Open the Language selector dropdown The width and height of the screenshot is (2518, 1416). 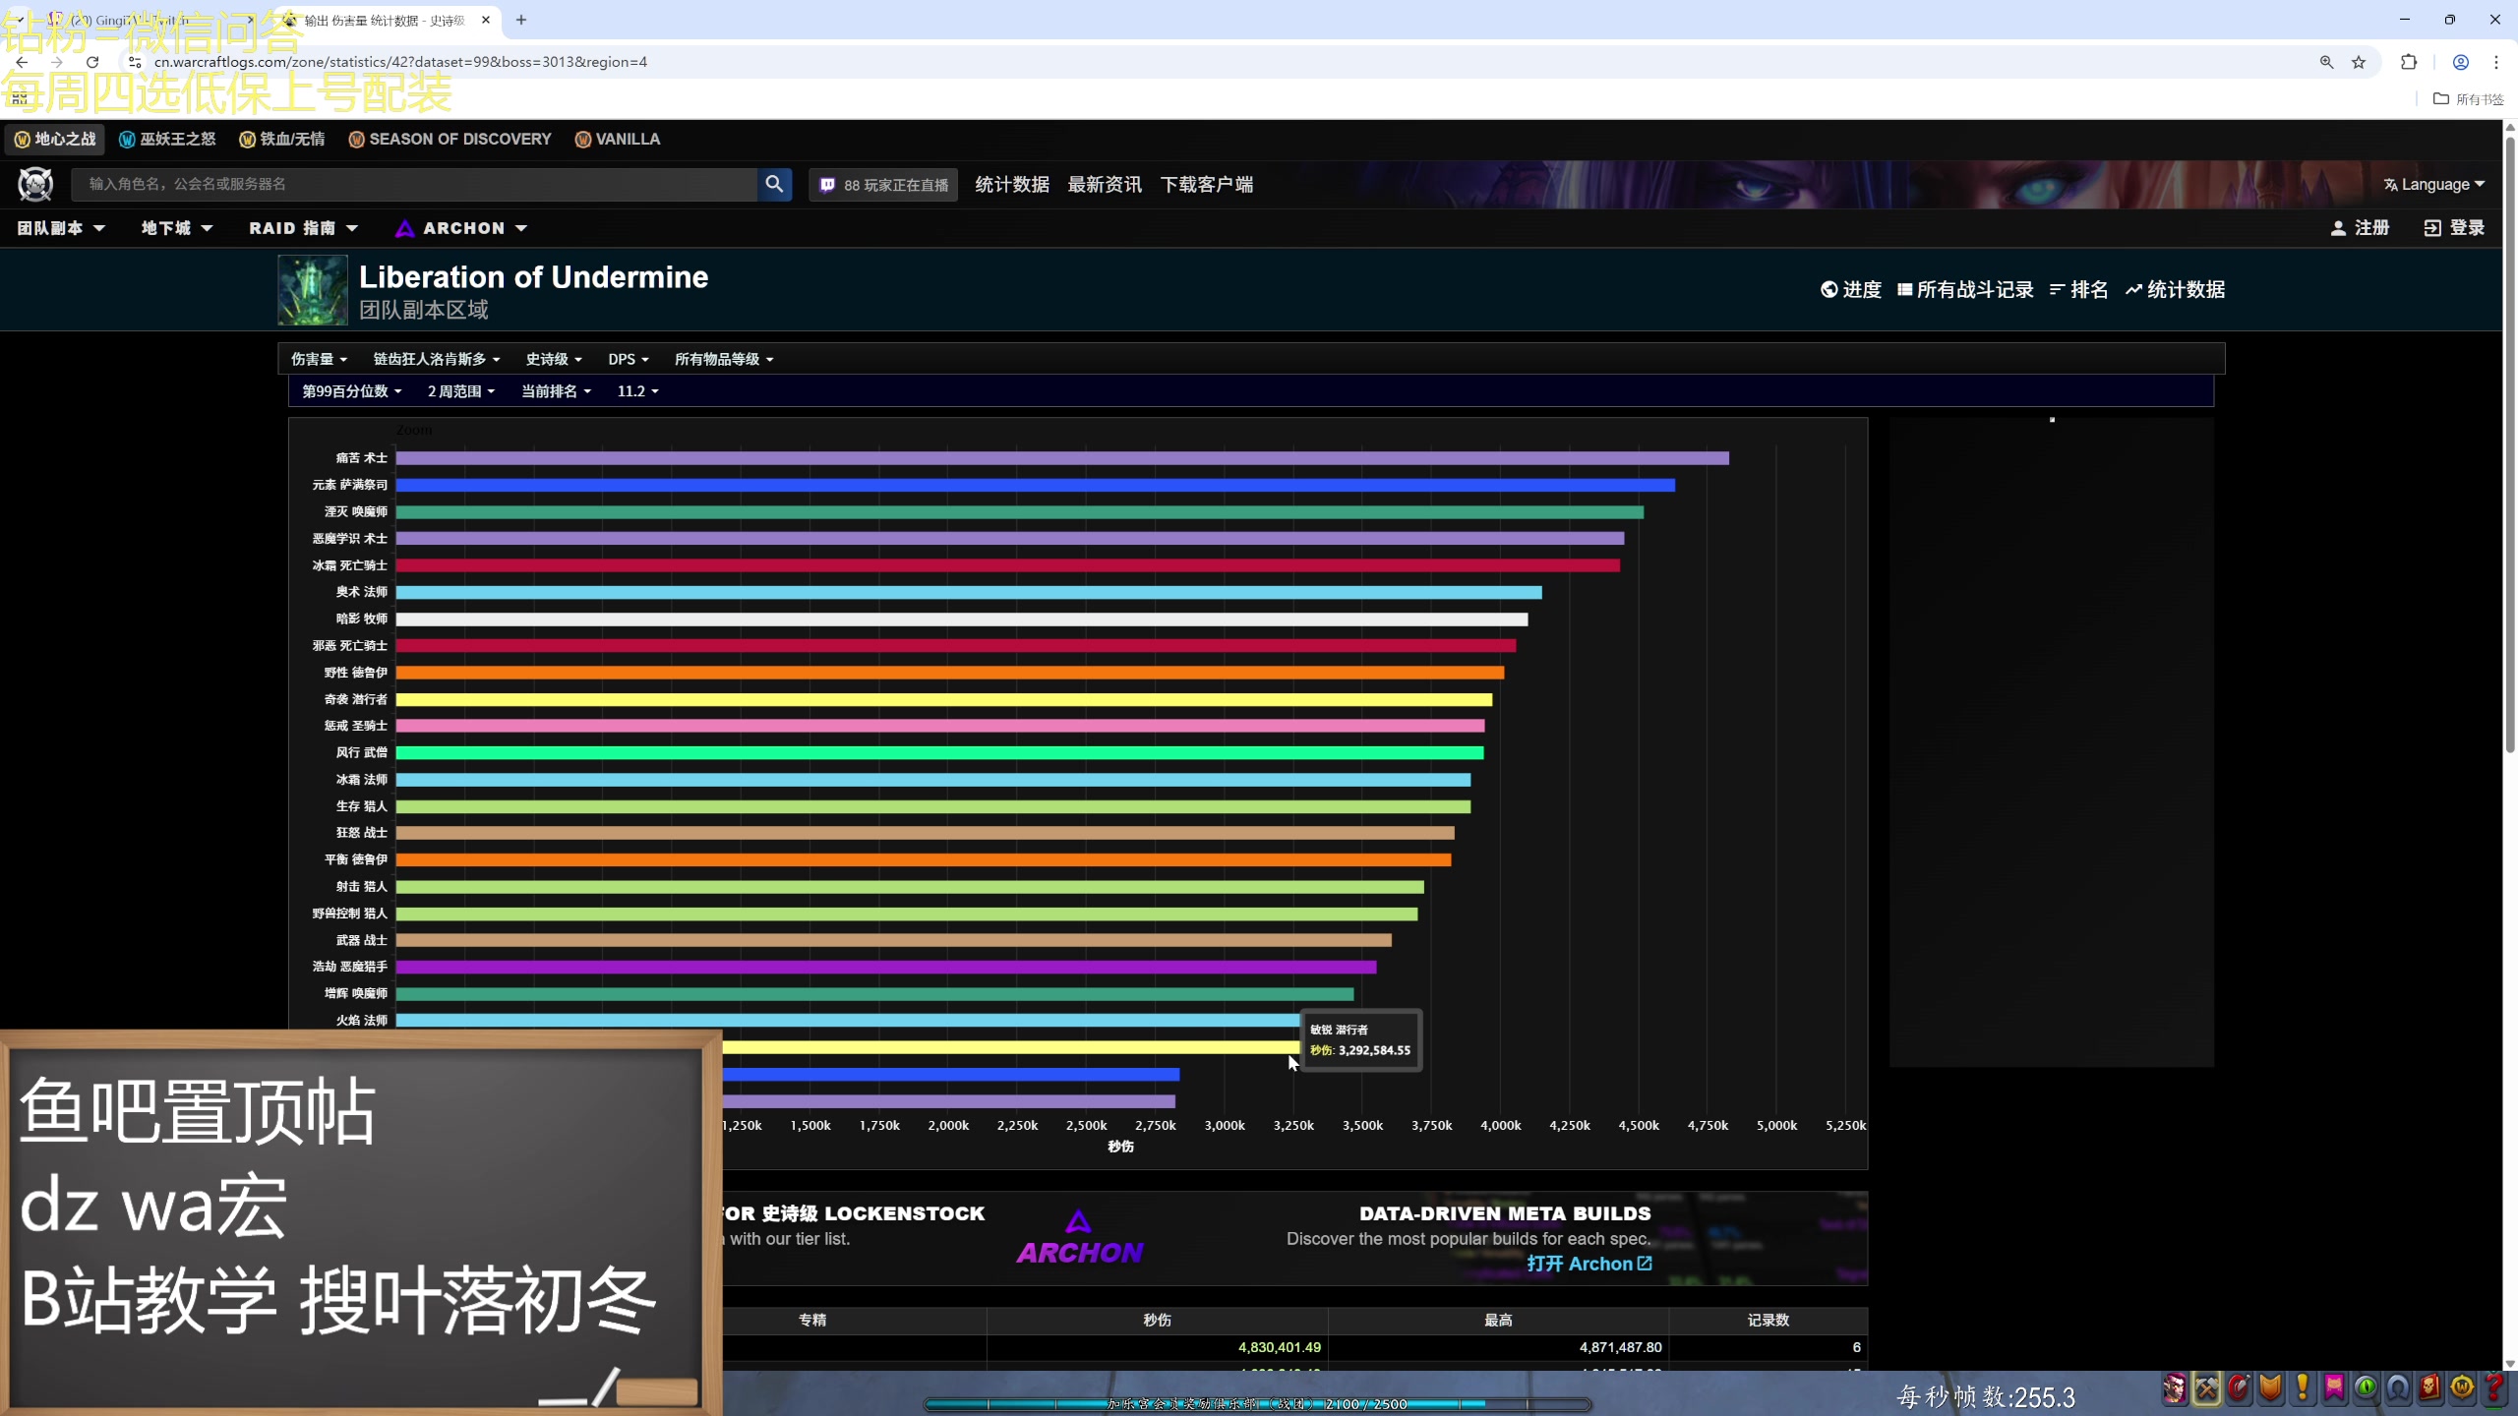pyautogui.click(x=2433, y=185)
